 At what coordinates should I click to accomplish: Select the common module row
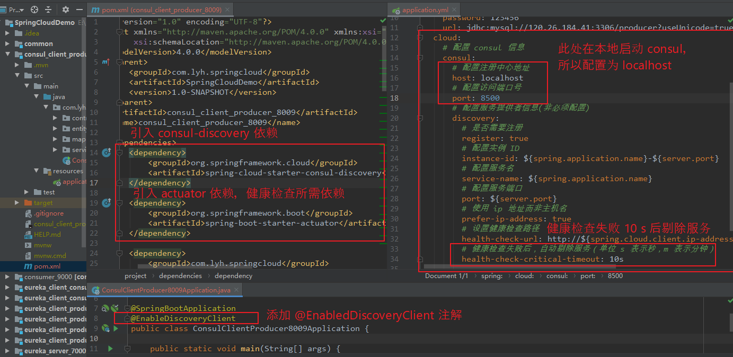point(43,44)
